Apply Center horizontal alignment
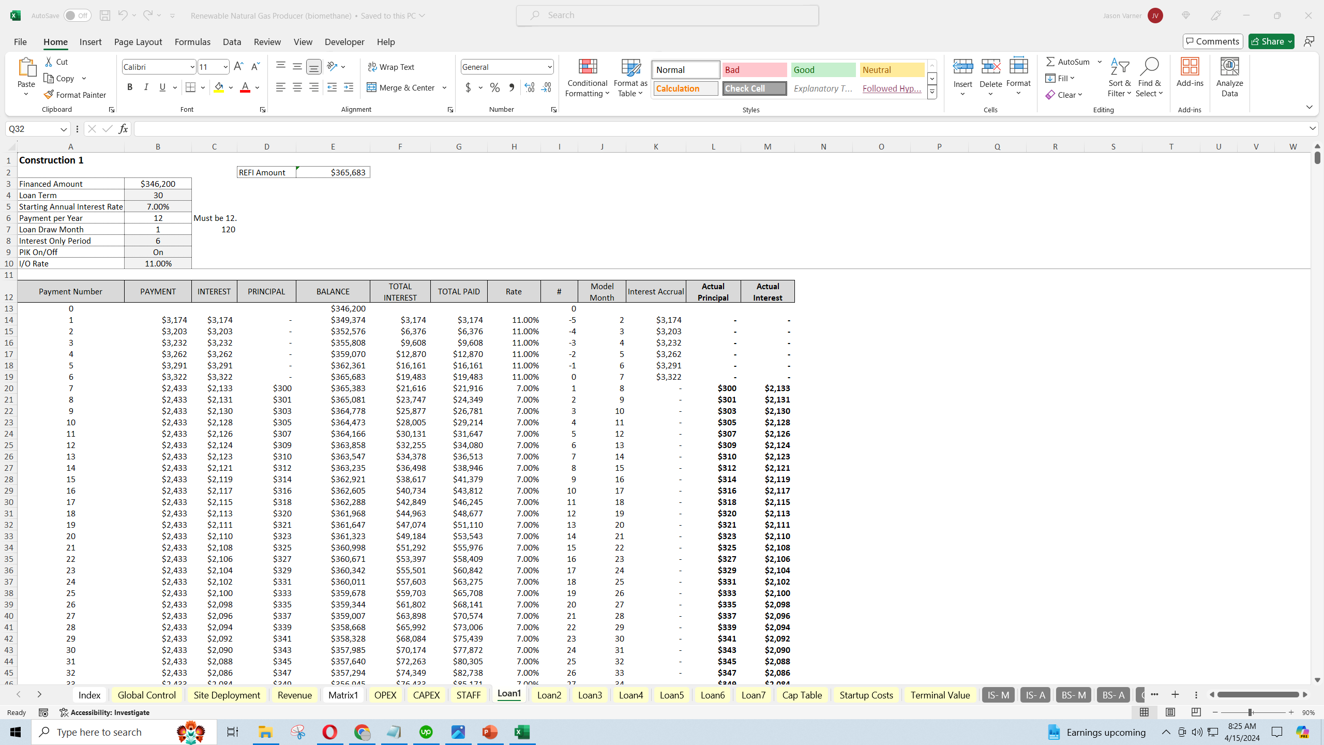Image resolution: width=1324 pixels, height=745 pixels. (297, 87)
